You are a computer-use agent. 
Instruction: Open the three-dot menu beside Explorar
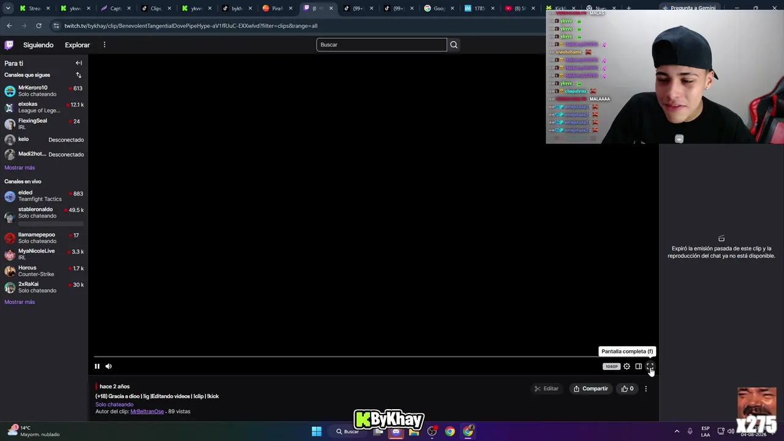point(104,45)
